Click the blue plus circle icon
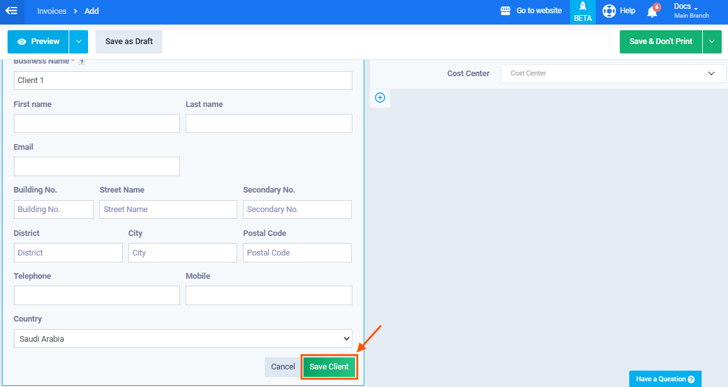Screen dimensions: 728x387 pyautogui.click(x=380, y=98)
